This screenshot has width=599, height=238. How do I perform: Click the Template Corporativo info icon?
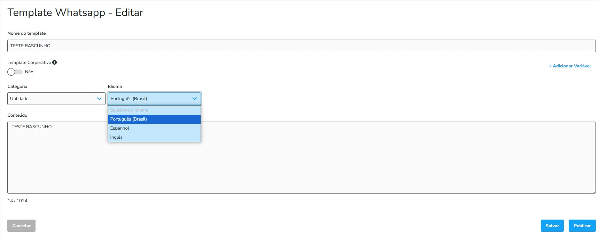(x=54, y=63)
